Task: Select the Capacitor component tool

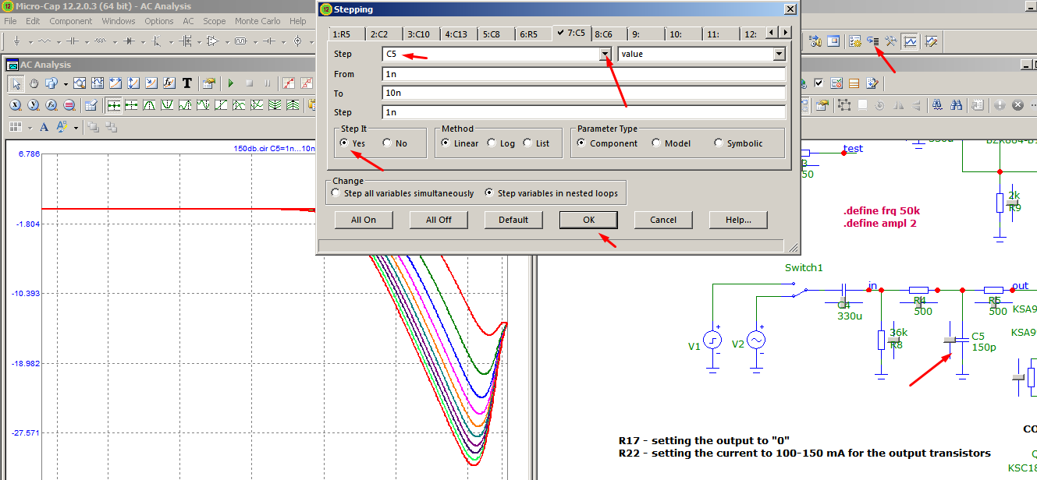Action: pyautogui.click(x=73, y=41)
